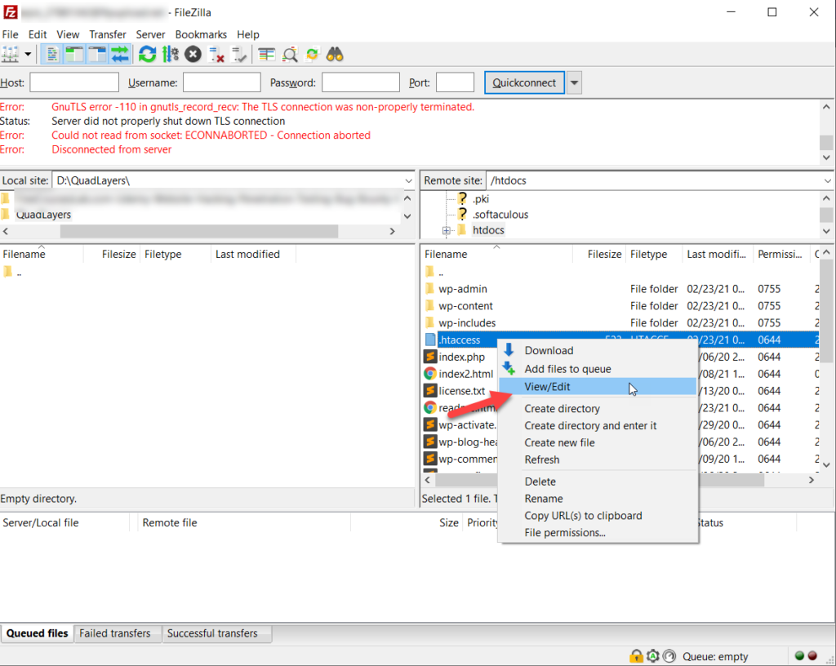Select the license.txt file
Viewport: 836px width, 666px height.
tap(461, 391)
